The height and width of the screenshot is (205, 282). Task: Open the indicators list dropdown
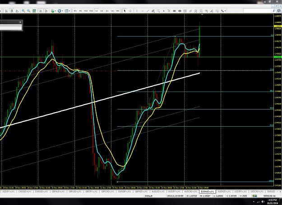tap(53, 11)
